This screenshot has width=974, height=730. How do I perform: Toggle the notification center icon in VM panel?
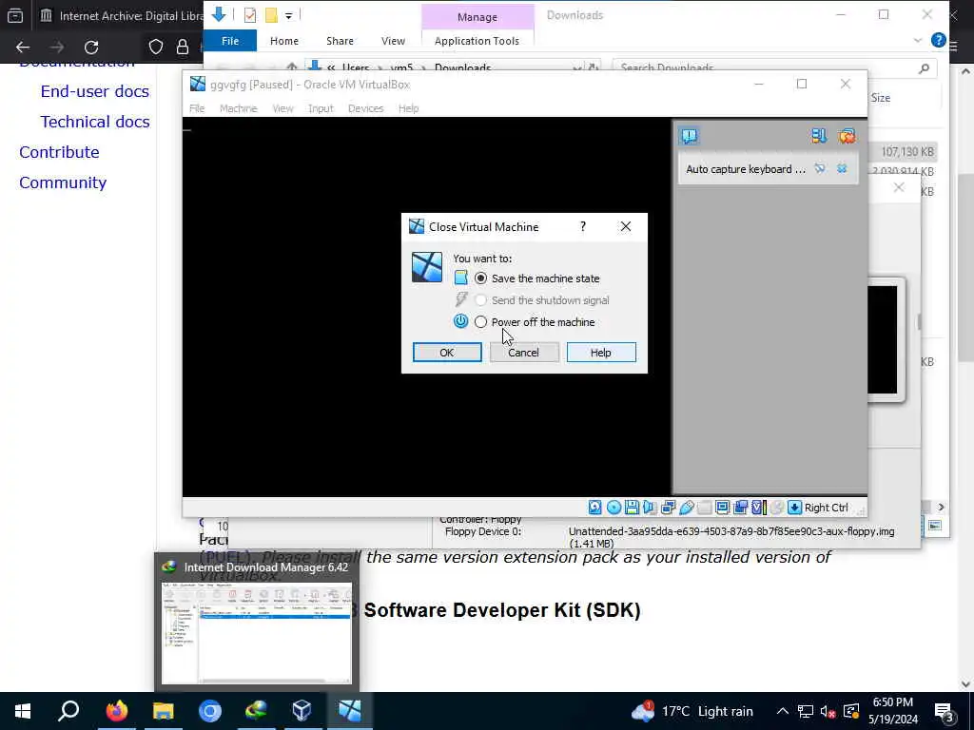[x=689, y=136]
